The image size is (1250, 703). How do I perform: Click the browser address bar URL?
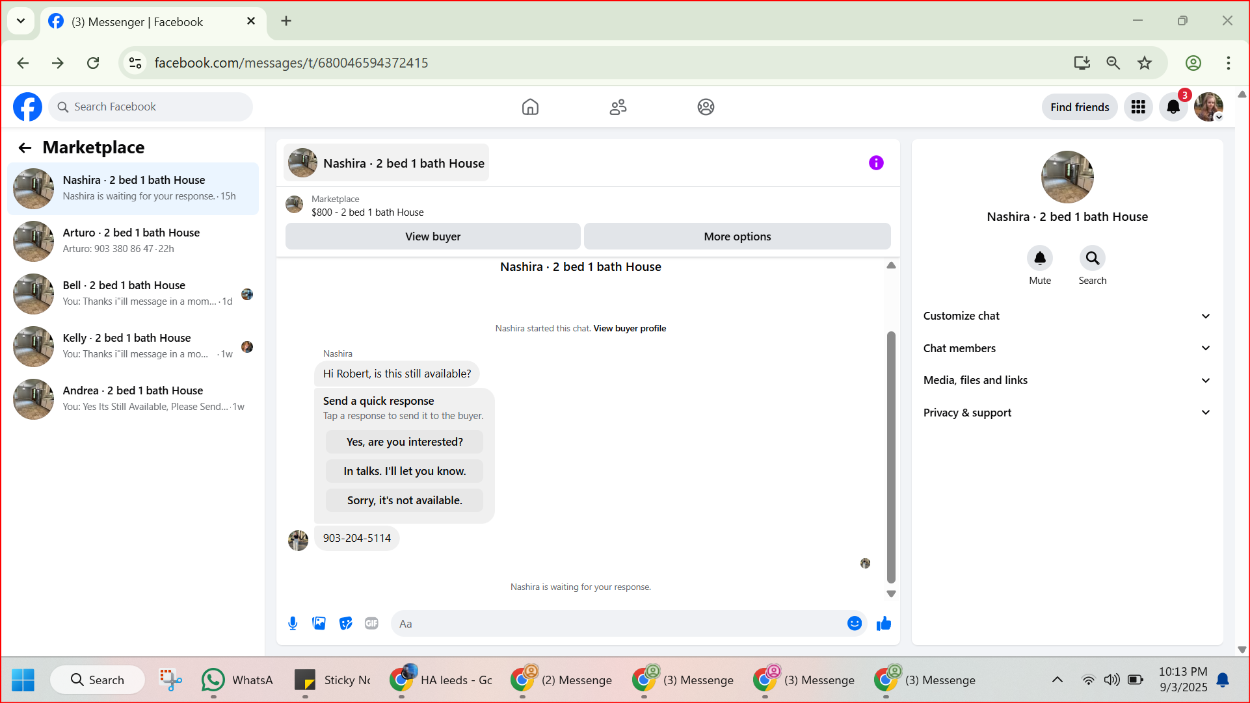(291, 63)
